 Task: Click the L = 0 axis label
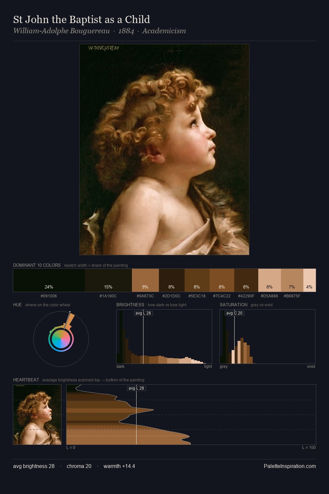[71, 448]
